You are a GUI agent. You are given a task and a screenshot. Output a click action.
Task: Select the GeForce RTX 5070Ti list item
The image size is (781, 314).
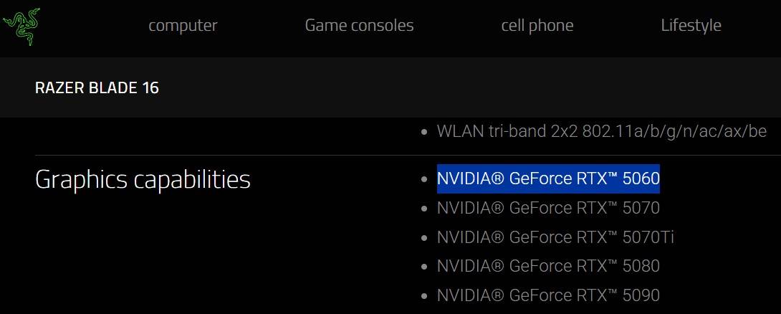(x=555, y=237)
